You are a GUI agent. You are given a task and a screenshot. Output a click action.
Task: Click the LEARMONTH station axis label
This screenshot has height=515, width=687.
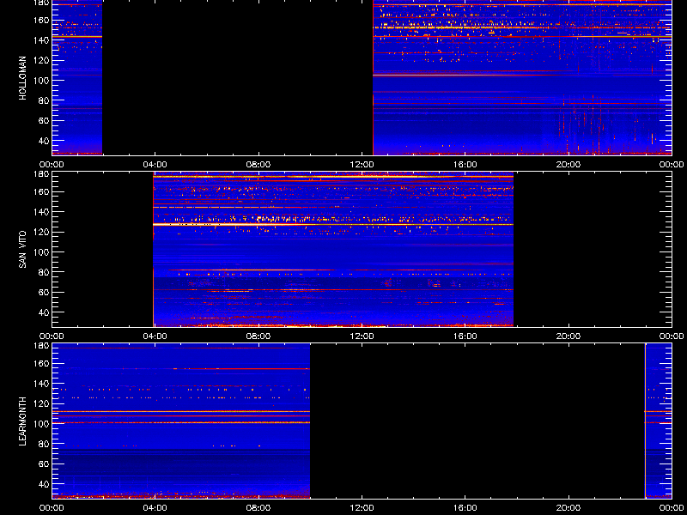click(x=23, y=421)
